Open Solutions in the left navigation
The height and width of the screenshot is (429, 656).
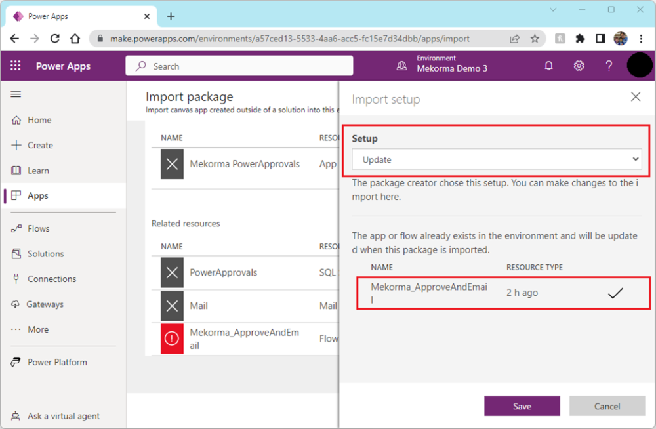[45, 254]
